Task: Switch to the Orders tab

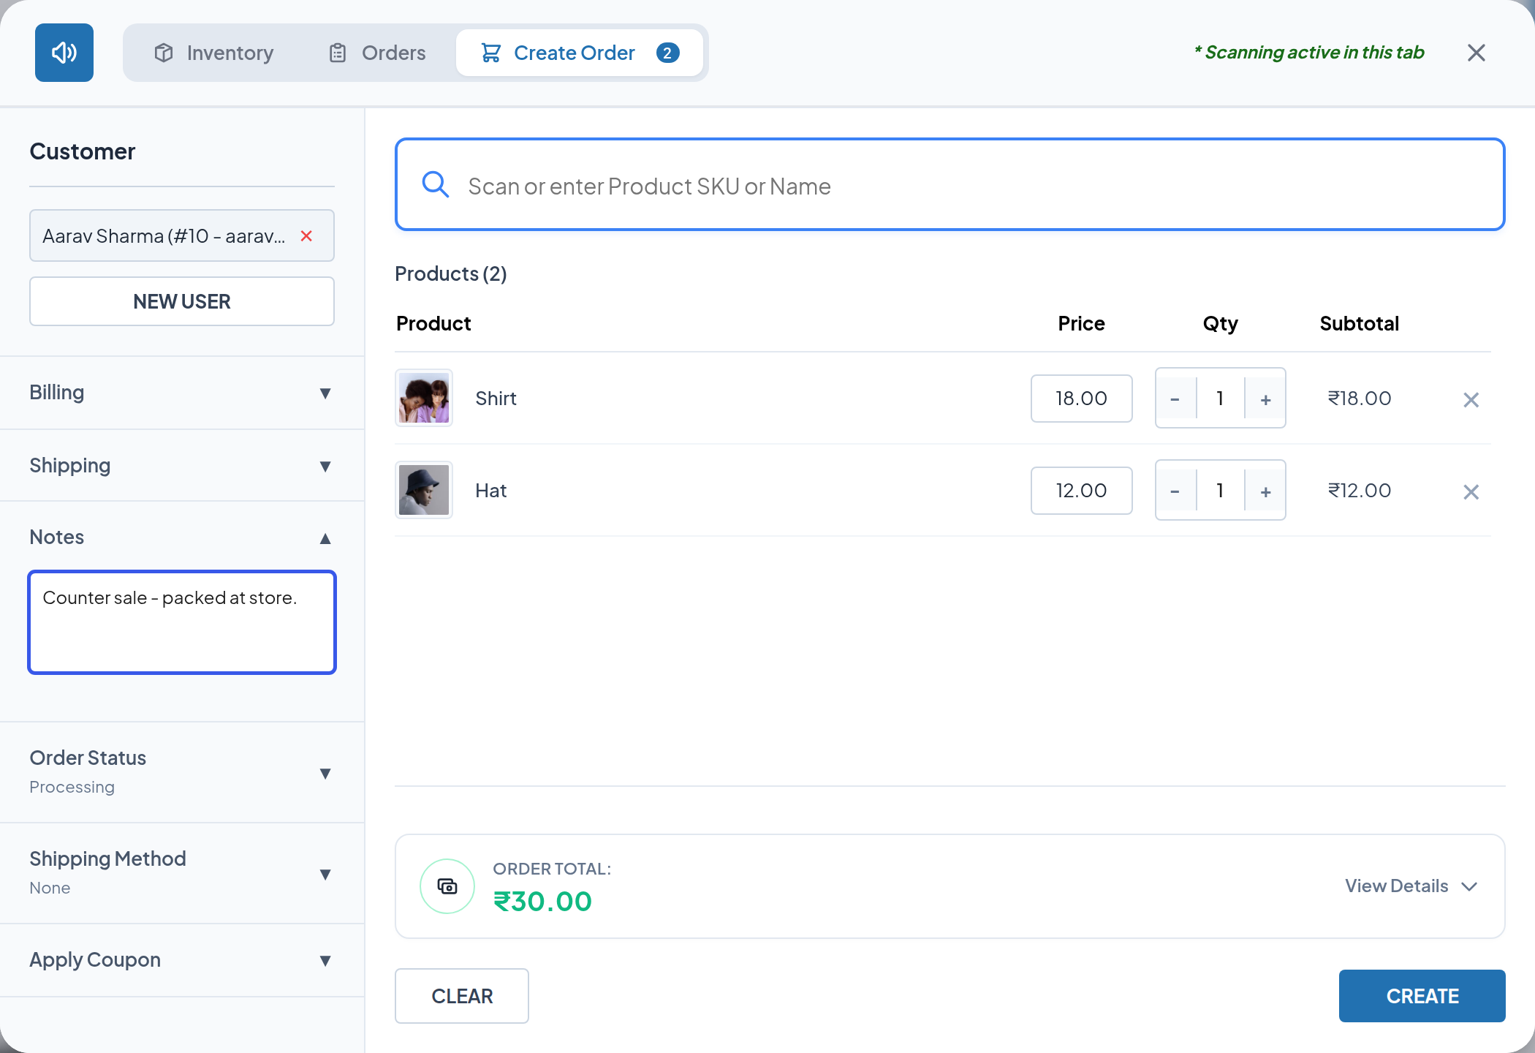Action: [x=378, y=53]
